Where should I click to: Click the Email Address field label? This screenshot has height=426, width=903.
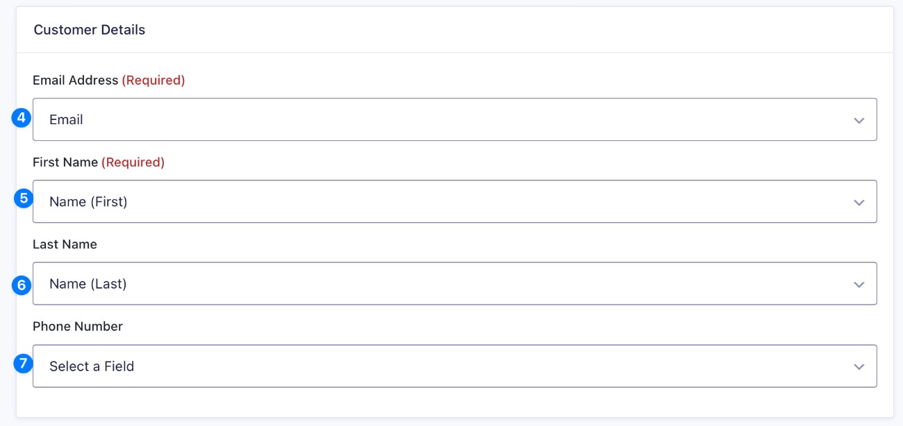point(76,80)
